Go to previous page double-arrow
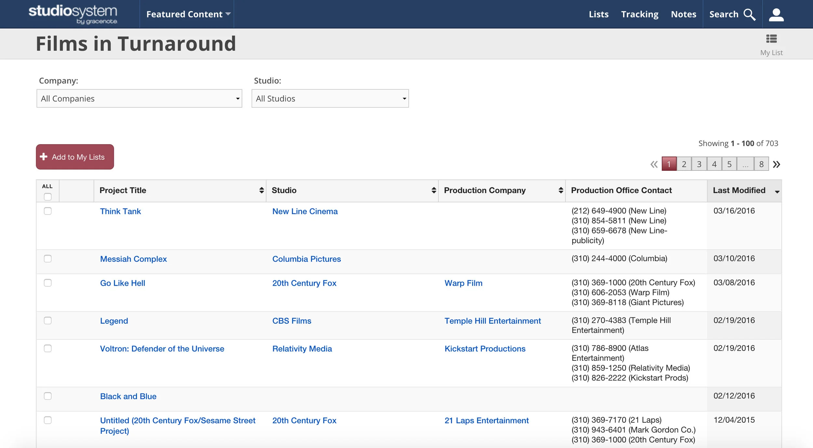This screenshot has height=448, width=813. click(x=654, y=165)
